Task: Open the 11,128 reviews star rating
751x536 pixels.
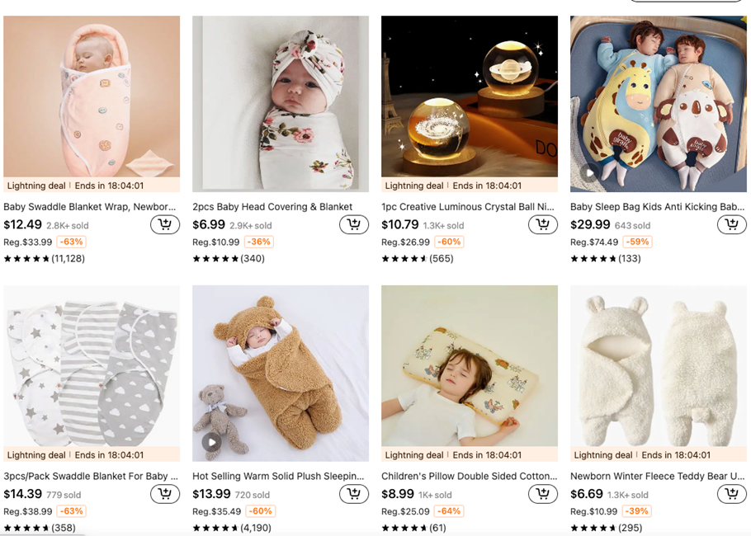Action: 44,259
